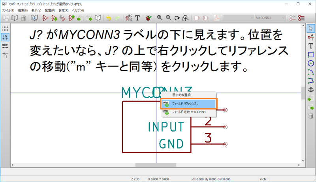This screenshot has width=316, height=182.
Task: Open field text editor T icon
Action: [137, 18]
